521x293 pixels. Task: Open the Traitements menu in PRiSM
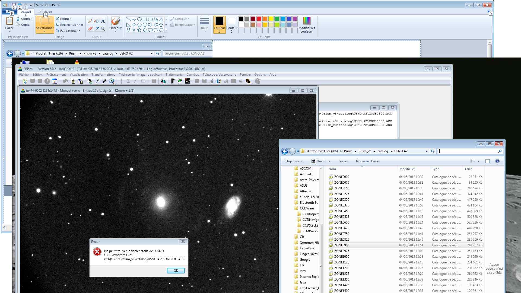[174, 75]
